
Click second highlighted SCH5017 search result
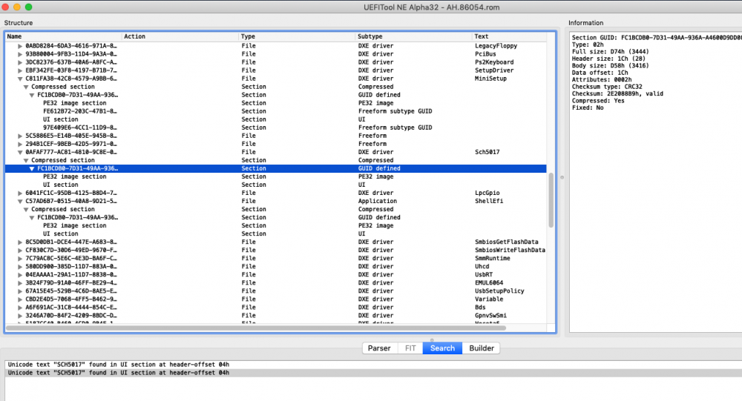[x=118, y=373]
